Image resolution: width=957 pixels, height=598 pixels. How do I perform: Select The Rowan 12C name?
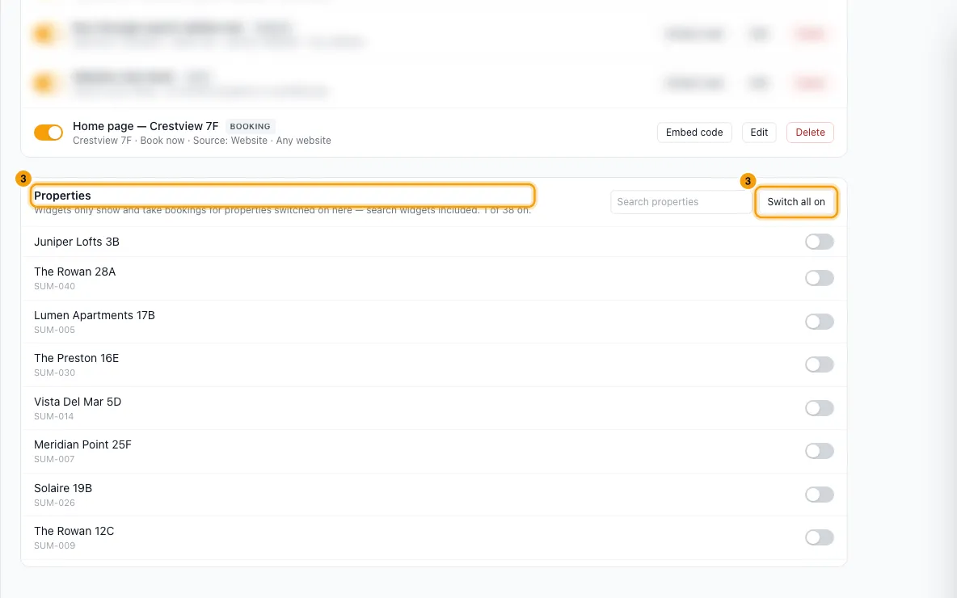tap(74, 531)
